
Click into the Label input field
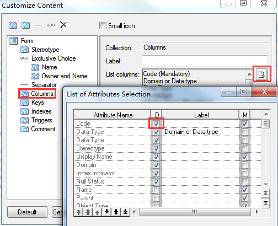205,61
